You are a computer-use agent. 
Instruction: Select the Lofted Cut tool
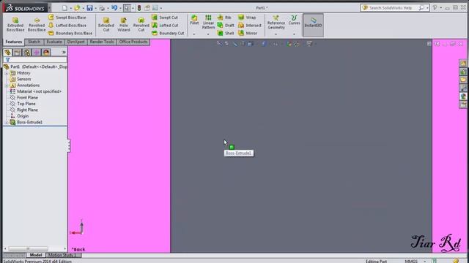pyautogui.click(x=165, y=26)
